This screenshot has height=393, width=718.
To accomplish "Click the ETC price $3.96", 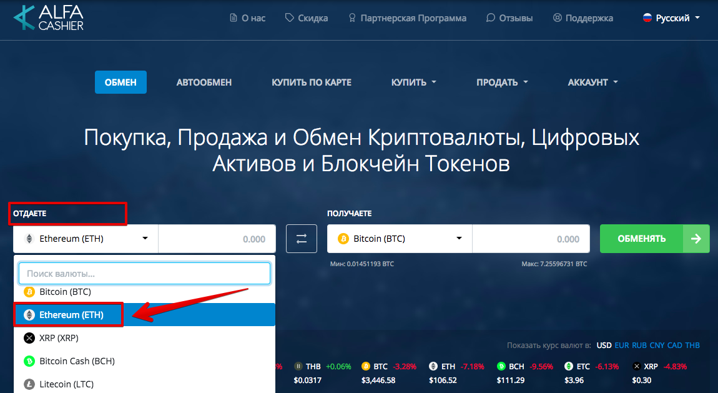I will tap(574, 380).
